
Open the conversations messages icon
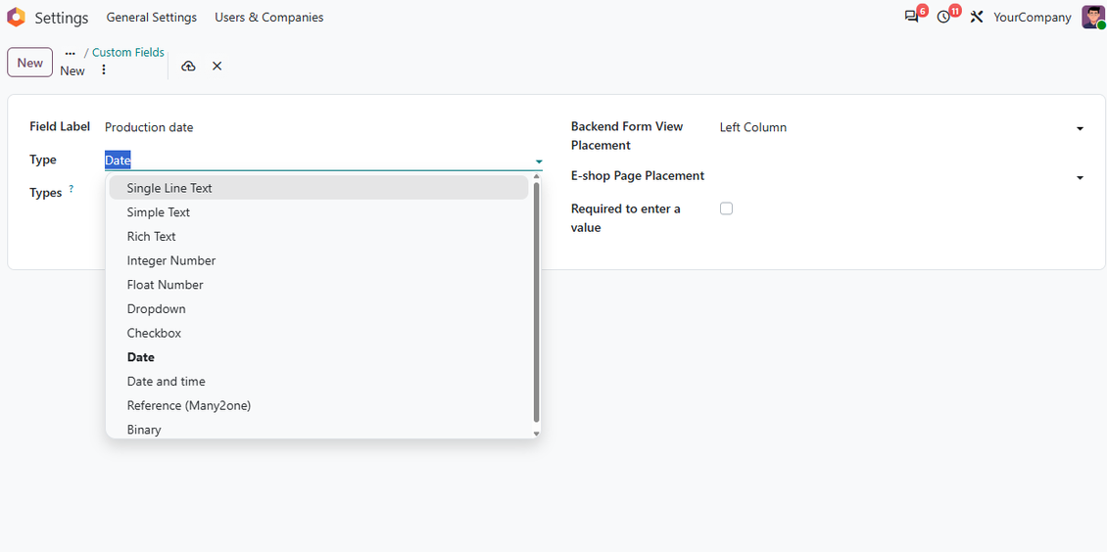(x=911, y=17)
